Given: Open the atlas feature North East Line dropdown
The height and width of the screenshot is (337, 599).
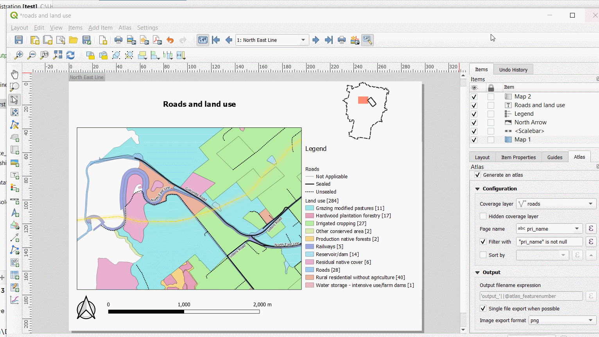Looking at the screenshot, I should point(272,40).
